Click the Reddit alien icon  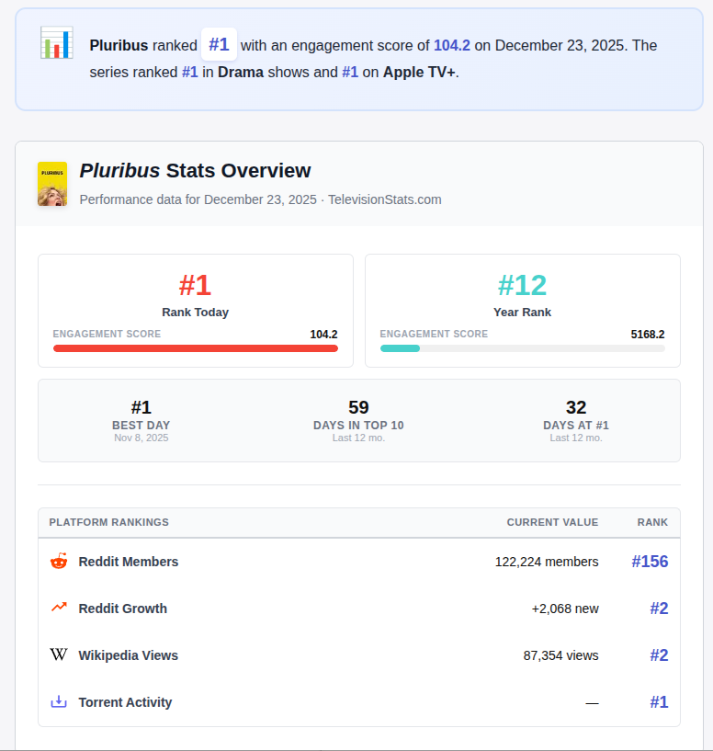tap(59, 561)
